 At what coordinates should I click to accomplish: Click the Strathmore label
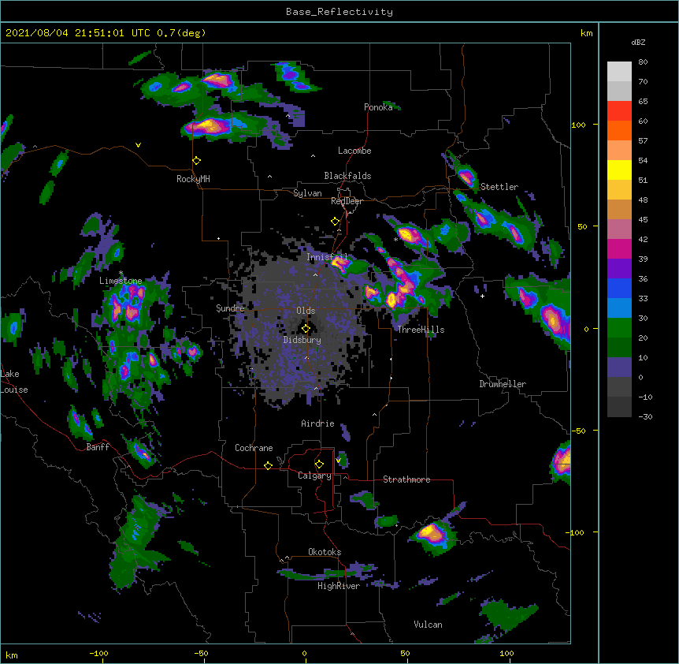[406, 479]
